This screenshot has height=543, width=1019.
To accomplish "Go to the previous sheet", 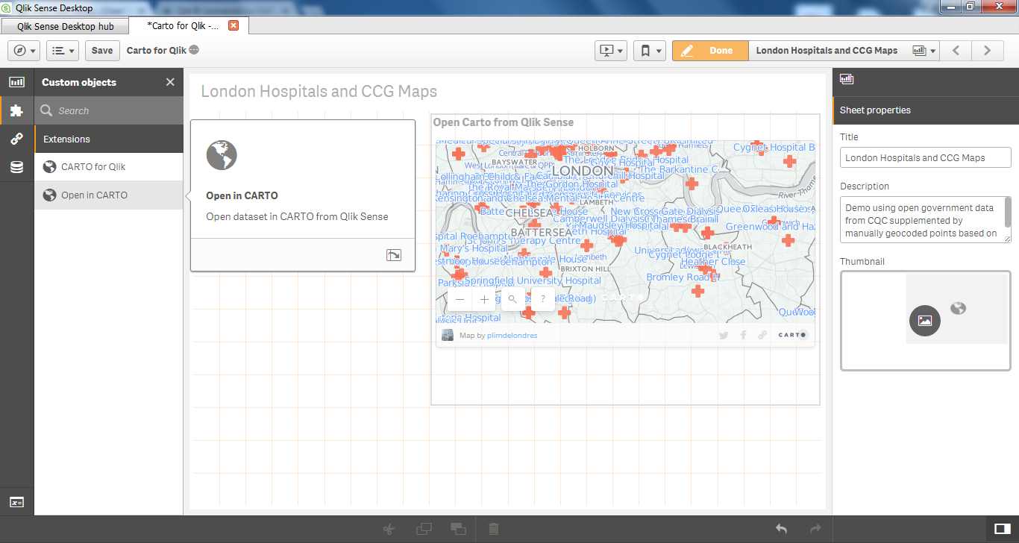I will tap(956, 51).
